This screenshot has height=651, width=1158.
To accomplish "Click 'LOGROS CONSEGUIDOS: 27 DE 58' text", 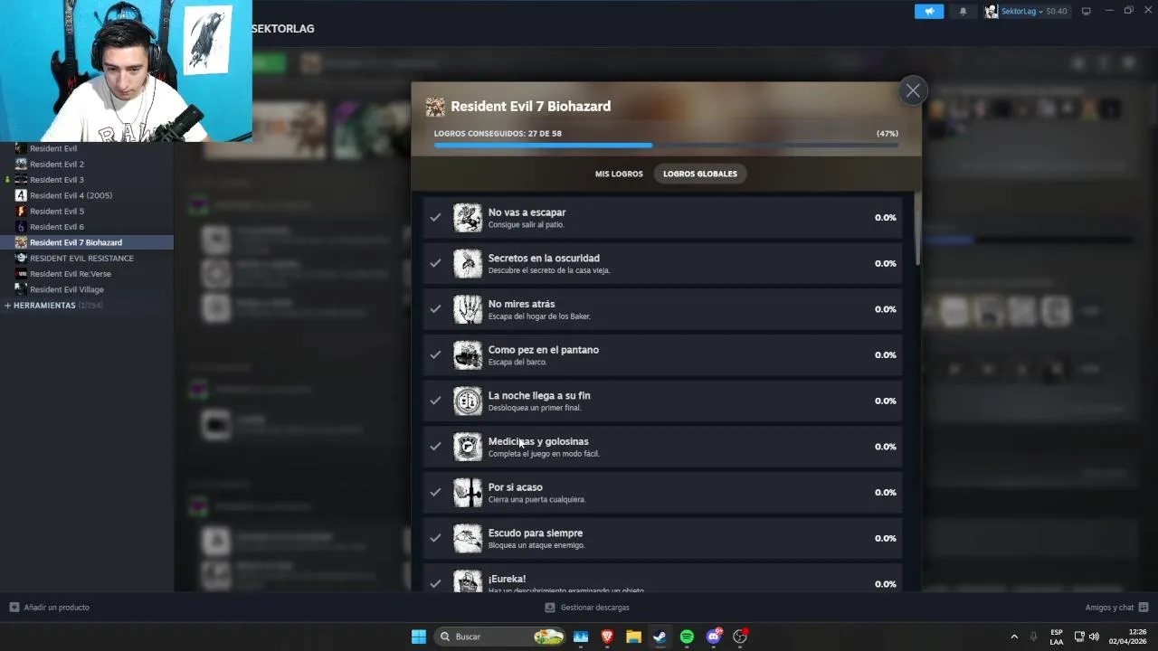I will [x=498, y=134].
